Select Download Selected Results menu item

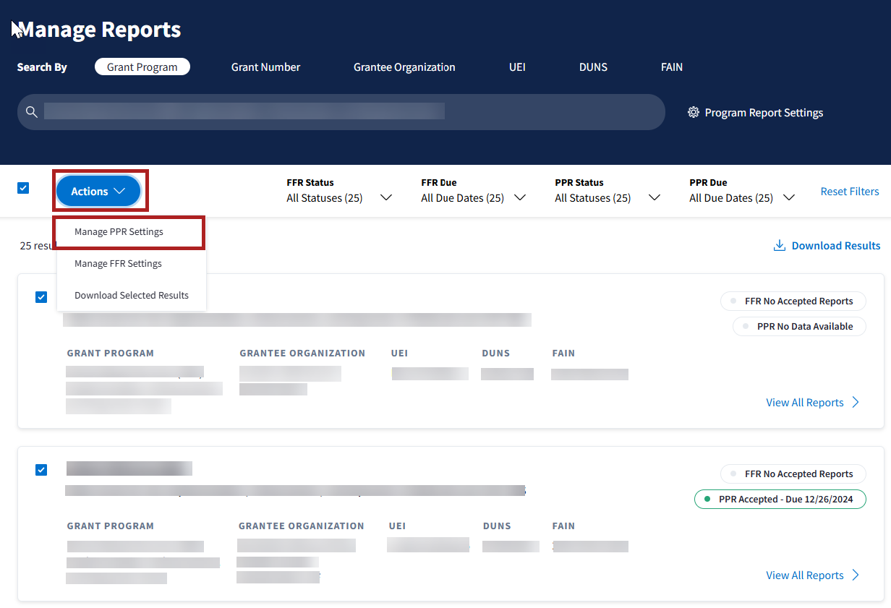click(131, 296)
